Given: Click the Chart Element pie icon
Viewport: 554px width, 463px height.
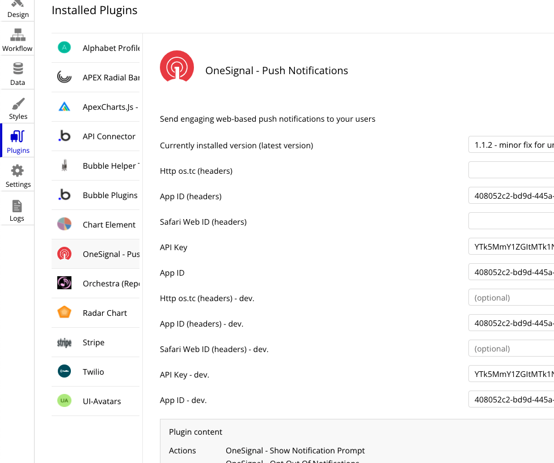Looking at the screenshot, I should pyautogui.click(x=64, y=225).
